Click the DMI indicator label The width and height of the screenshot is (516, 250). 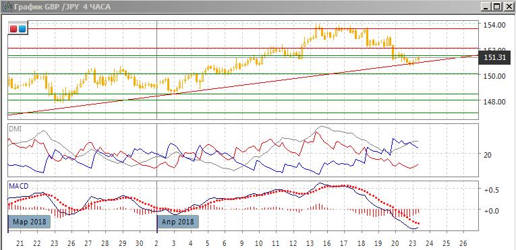tap(16, 129)
